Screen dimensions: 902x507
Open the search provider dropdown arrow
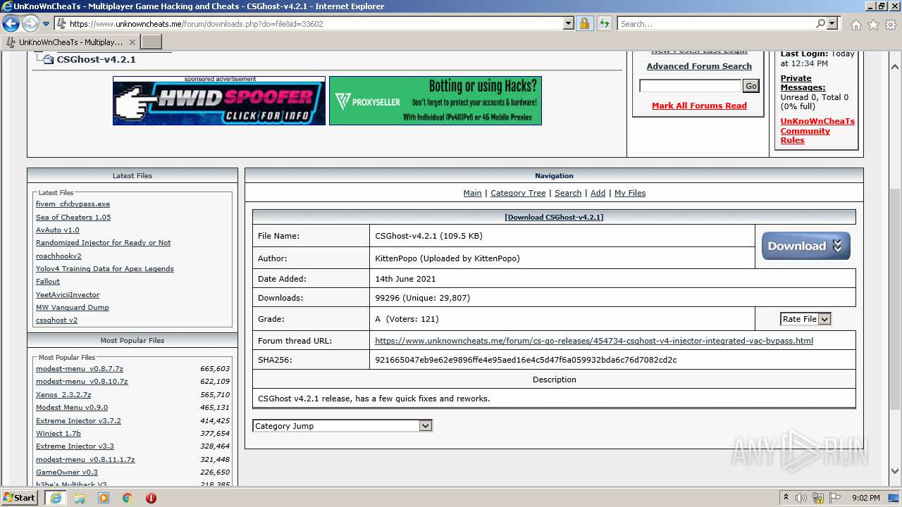click(x=832, y=24)
